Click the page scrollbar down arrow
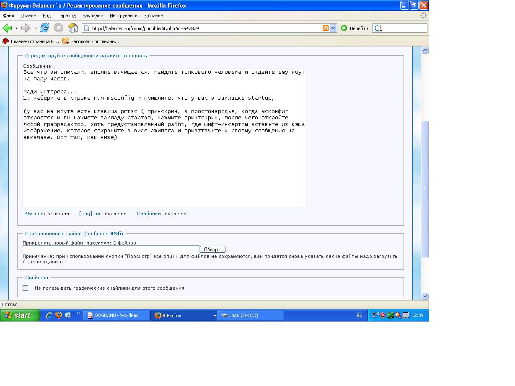 (x=425, y=296)
